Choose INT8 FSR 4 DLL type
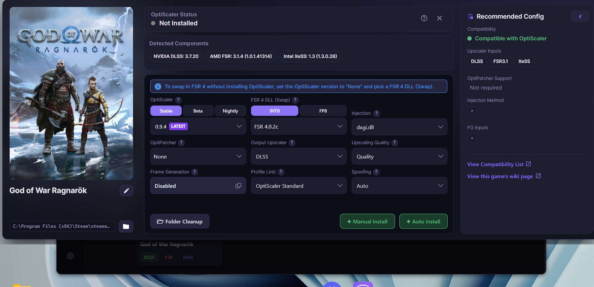594x287 pixels. click(x=275, y=111)
